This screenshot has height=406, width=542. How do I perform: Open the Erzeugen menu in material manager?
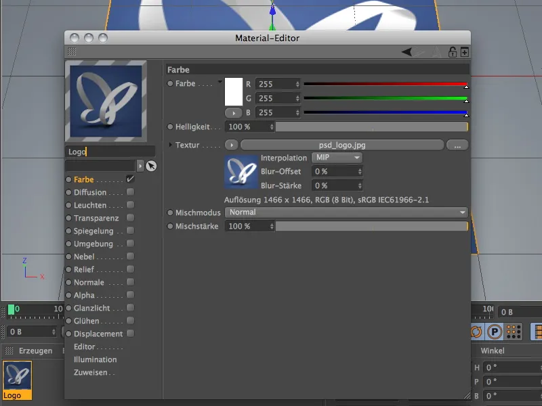(36, 351)
